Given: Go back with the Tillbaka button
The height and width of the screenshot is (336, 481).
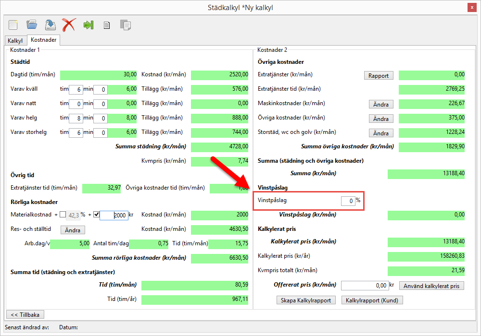Looking at the screenshot, I should click(25, 314).
